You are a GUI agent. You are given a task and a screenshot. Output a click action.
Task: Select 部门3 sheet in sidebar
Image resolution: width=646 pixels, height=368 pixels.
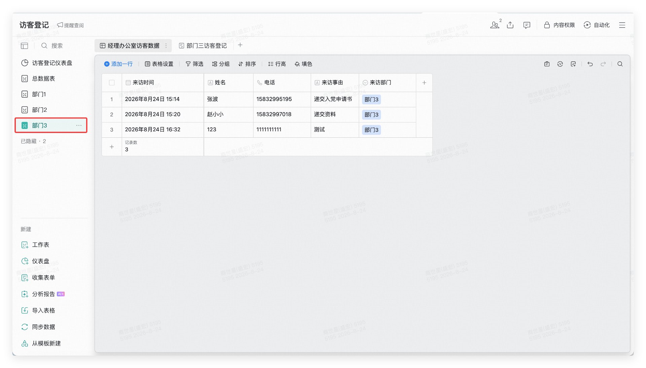[x=51, y=125]
